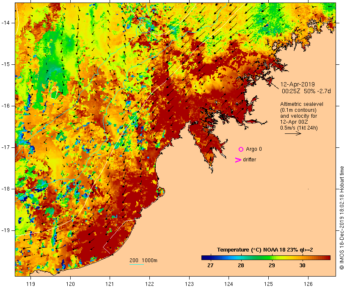Click latitude axis label -18
The height and width of the screenshot is (288, 347).
(x=5, y=189)
